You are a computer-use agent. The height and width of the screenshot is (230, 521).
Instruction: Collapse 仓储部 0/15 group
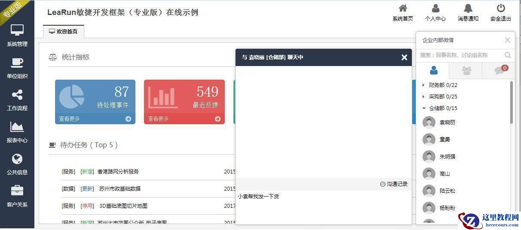click(443, 108)
